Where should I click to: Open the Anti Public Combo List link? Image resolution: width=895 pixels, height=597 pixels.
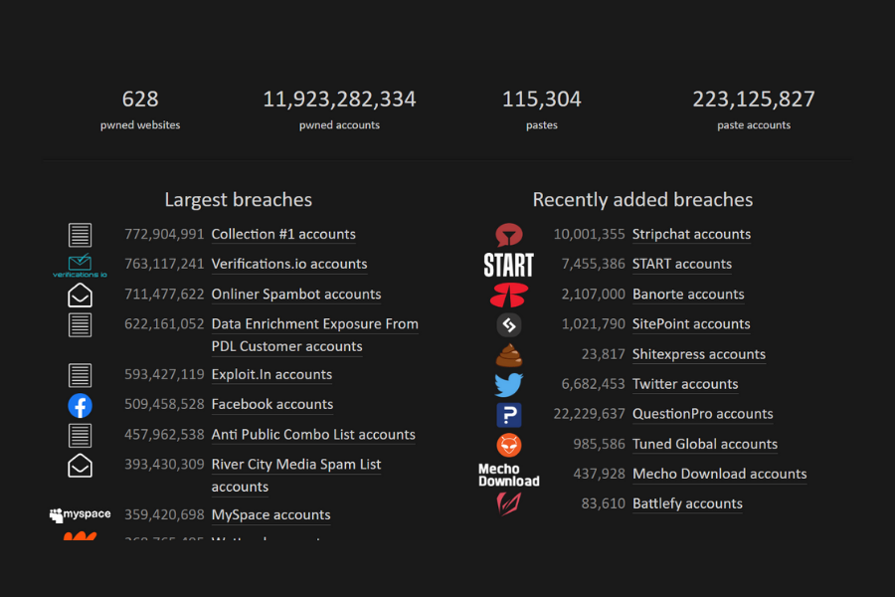313,435
